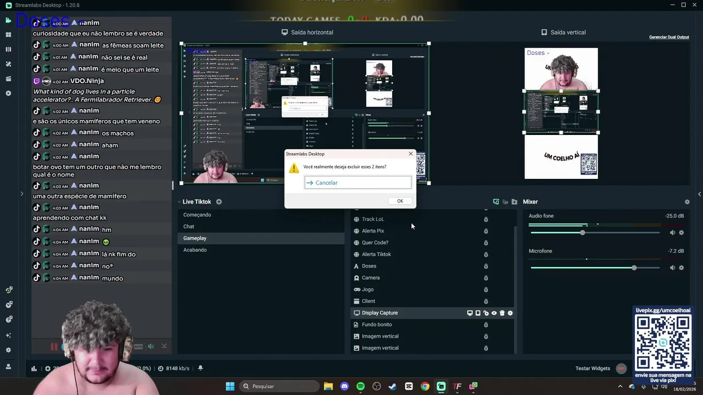Add a new scene with plus button

pyautogui.click(x=219, y=202)
